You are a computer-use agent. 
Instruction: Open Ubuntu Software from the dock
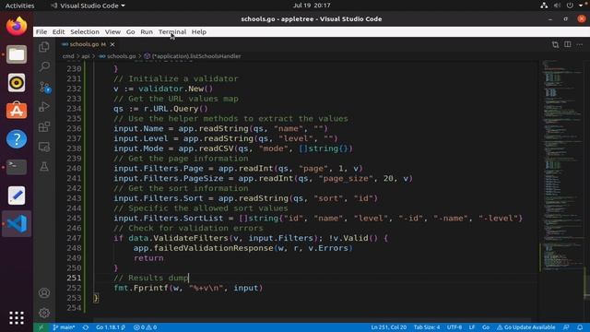pos(17,111)
